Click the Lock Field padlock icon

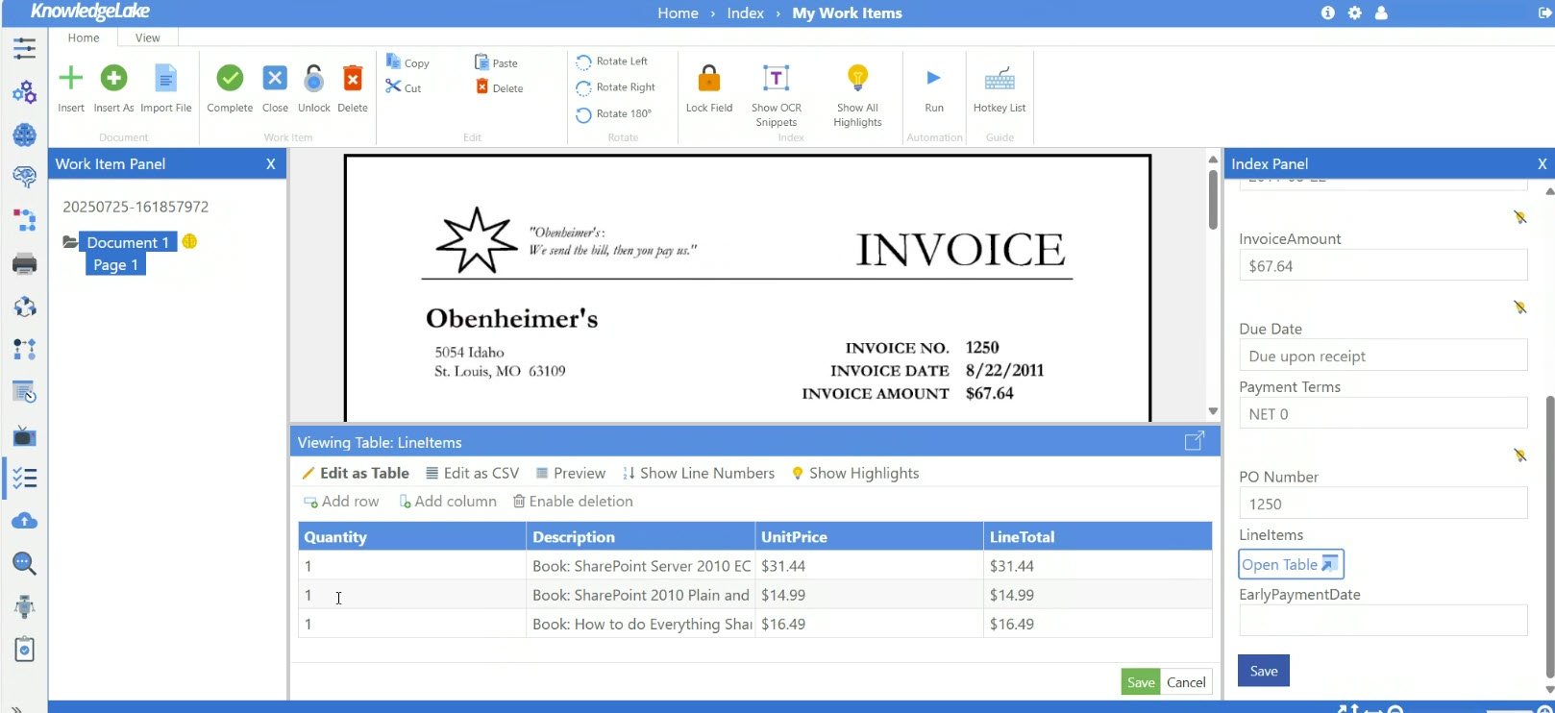tap(709, 79)
